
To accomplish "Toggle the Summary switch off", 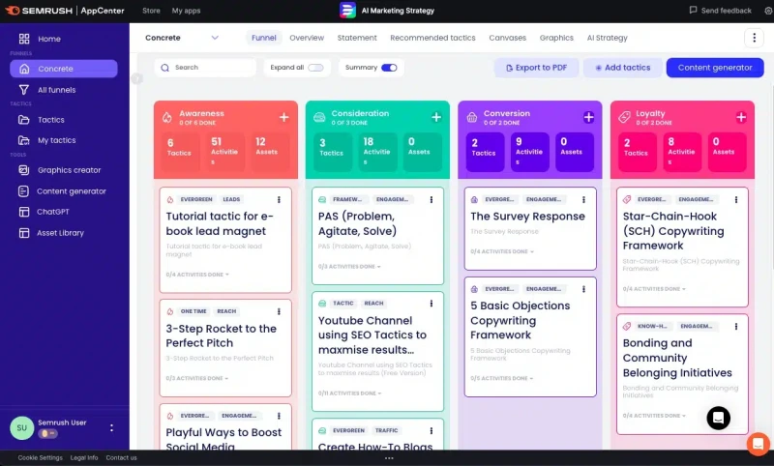I will pos(389,68).
